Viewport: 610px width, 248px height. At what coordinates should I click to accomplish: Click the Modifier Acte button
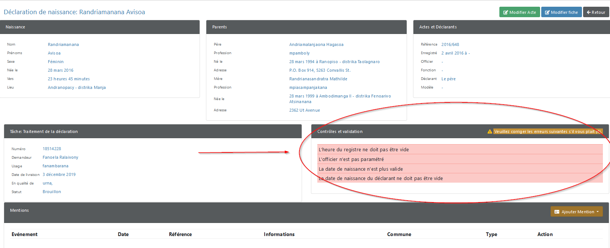[x=520, y=12]
